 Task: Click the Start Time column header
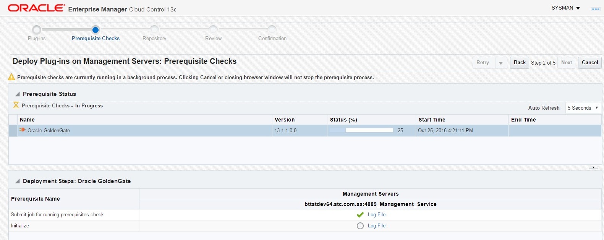462,120
